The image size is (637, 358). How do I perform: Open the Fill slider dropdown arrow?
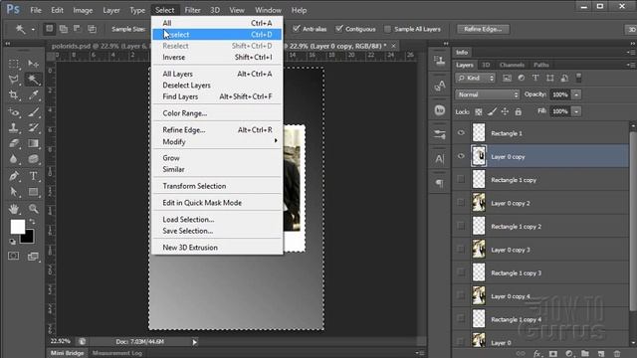[x=576, y=111]
